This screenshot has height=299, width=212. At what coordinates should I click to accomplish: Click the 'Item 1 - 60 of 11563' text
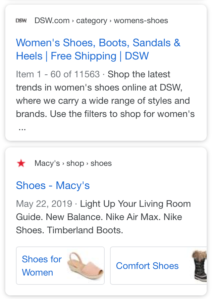click(x=58, y=74)
